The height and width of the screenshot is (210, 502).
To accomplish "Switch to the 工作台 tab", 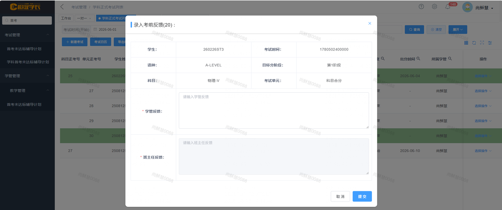I will point(66,18).
